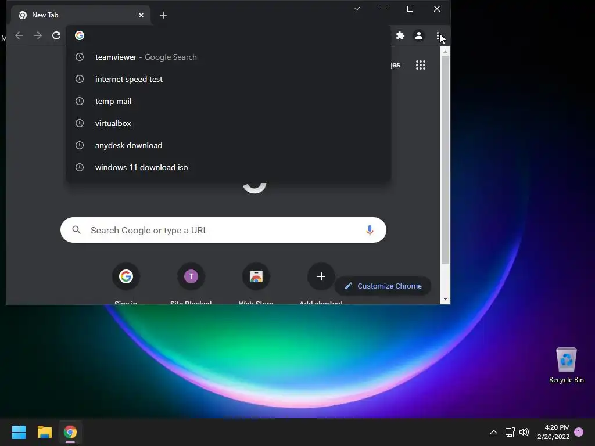Open the Extensions puzzle icon
Image resolution: width=595 pixels, height=446 pixels.
(x=400, y=35)
